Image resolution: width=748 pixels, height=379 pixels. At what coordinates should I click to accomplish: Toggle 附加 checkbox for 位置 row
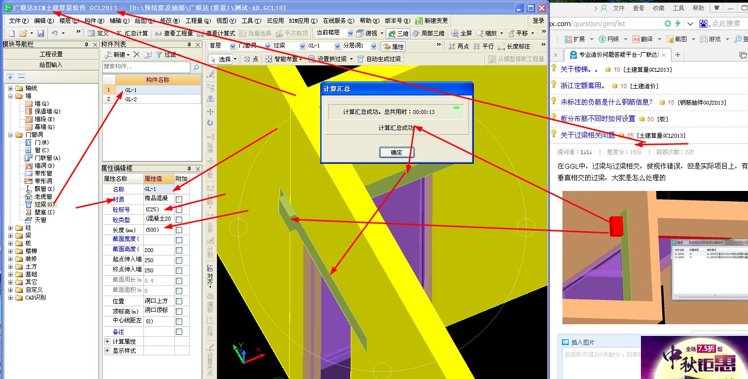pyautogui.click(x=179, y=301)
